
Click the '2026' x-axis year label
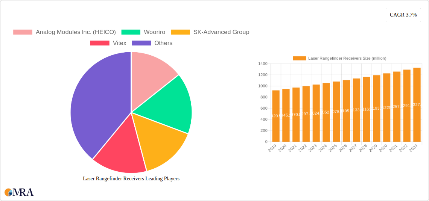[343, 148]
